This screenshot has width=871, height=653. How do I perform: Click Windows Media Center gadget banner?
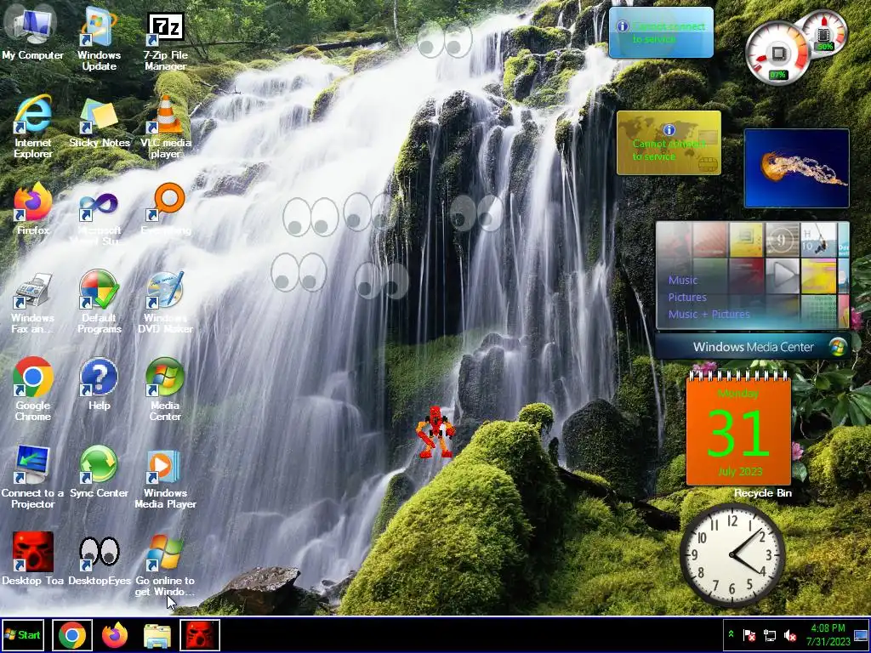pos(753,347)
